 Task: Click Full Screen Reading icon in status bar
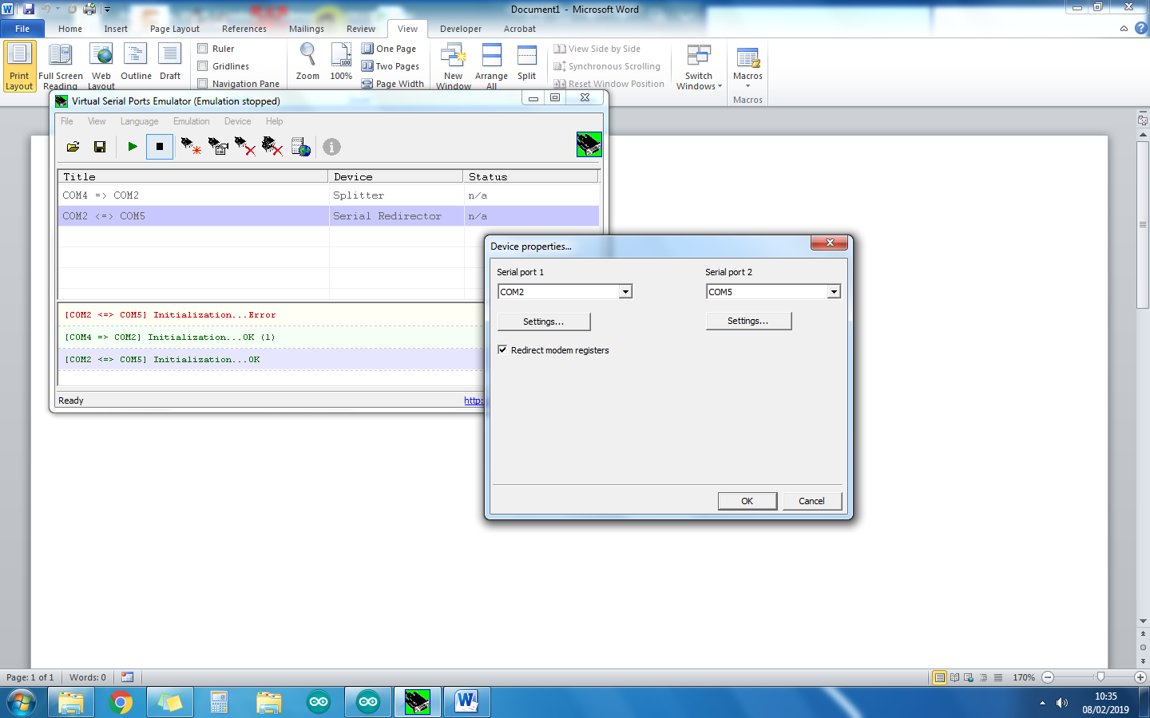pos(954,677)
